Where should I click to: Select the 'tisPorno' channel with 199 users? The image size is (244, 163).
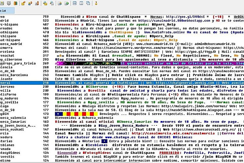(x=122, y=94)
